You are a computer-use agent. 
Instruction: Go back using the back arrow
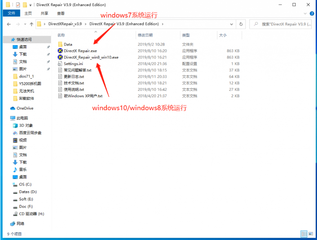tap(9, 24)
